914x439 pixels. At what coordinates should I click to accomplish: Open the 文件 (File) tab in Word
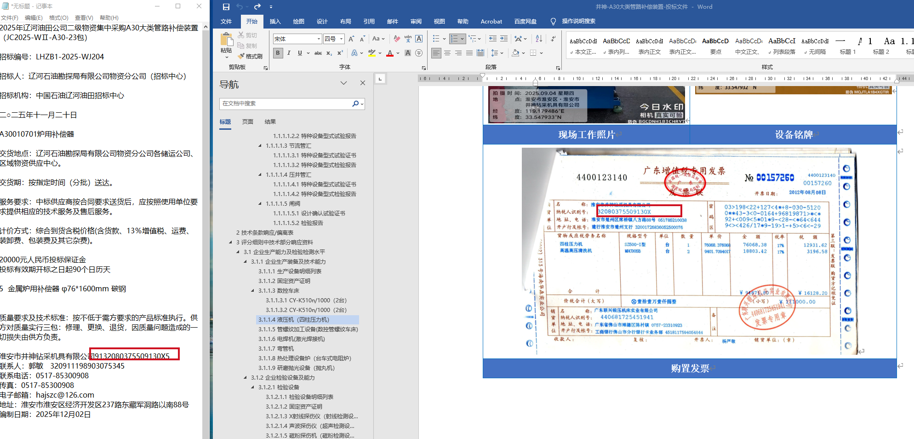click(x=226, y=21)
